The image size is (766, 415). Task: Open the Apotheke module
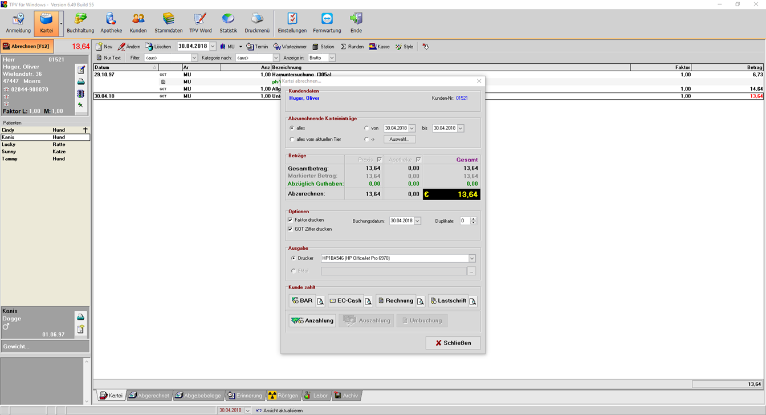pyautogui.click(x=111, y=23)
